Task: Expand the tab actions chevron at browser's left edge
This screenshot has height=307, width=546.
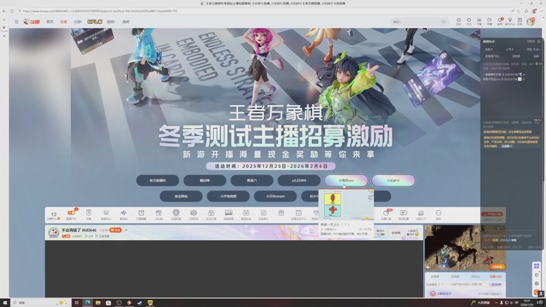Action: [4, 20]
